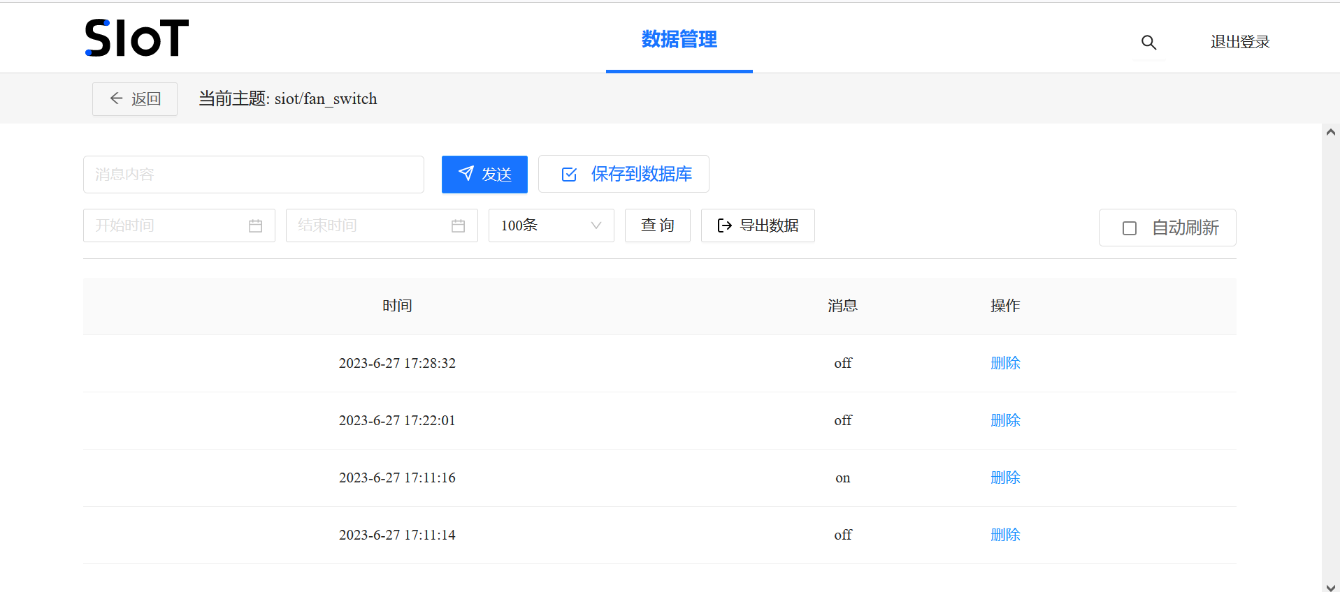Open the 100条 record count dropdown
The height and width of the screenshot is (592, 1340).
551,225
